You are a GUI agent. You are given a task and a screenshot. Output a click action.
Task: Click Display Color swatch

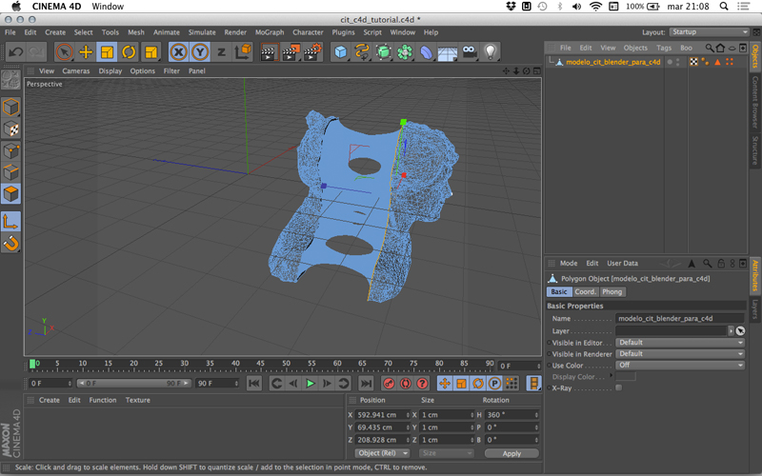(x=626, y=376)
